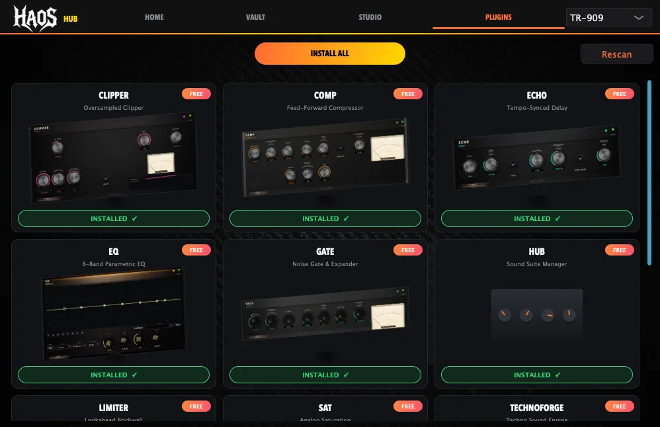Click the 'Noise Gate & Expander' description
The height and width of the screenshot is (427, 660).
point(325,264)
